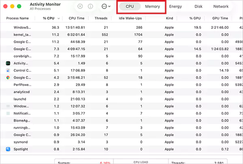243x164 pixels.
Task: Click the 19.5 GPU percentage value
Action: coord(198,28)
